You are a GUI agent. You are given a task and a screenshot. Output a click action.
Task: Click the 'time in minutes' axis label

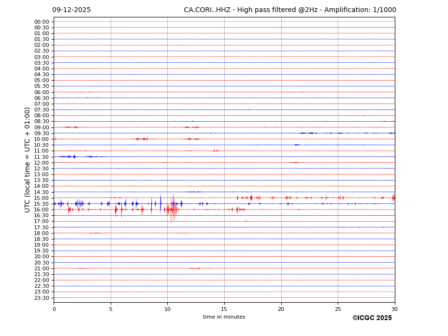pyautogui.click(x=224, y=317)
